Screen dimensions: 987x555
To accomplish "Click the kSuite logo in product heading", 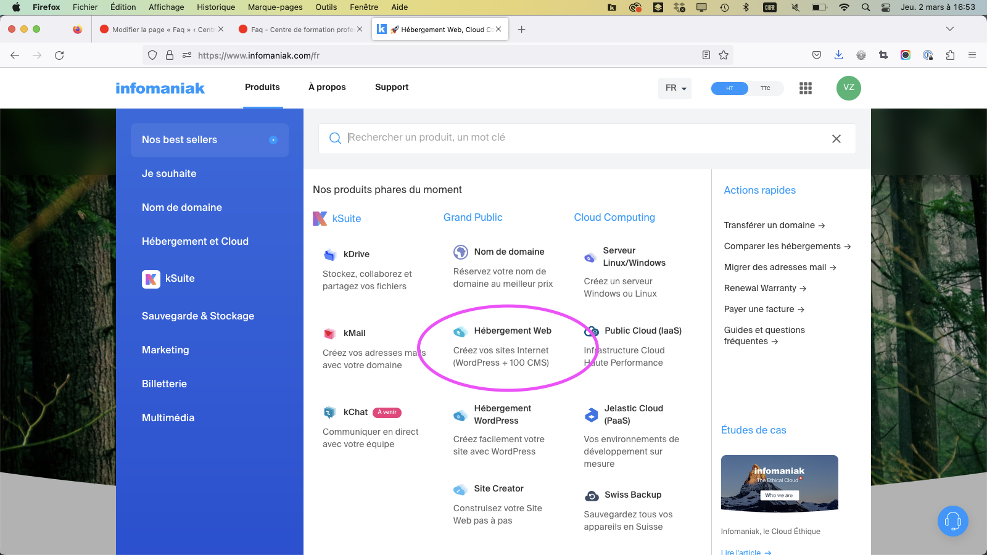I will pos(320,218).
